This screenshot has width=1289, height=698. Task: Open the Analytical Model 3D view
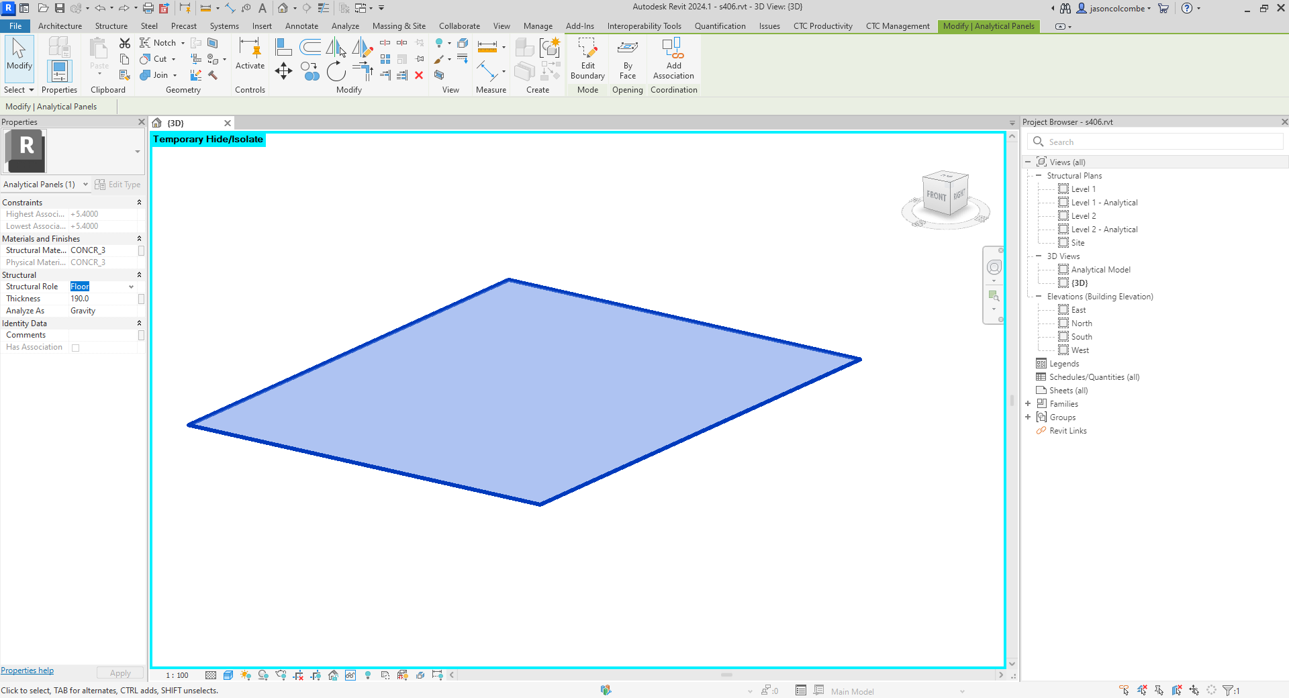tap(1100, 270)
